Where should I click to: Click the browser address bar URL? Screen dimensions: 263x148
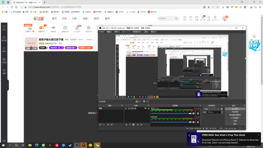(x=54, y=7)
